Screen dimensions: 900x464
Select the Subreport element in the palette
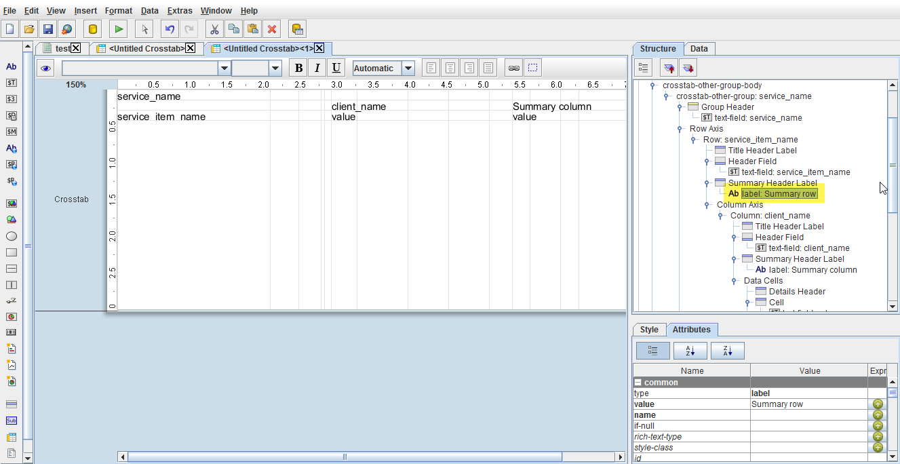pyautogui.click(x=11, y=421)
